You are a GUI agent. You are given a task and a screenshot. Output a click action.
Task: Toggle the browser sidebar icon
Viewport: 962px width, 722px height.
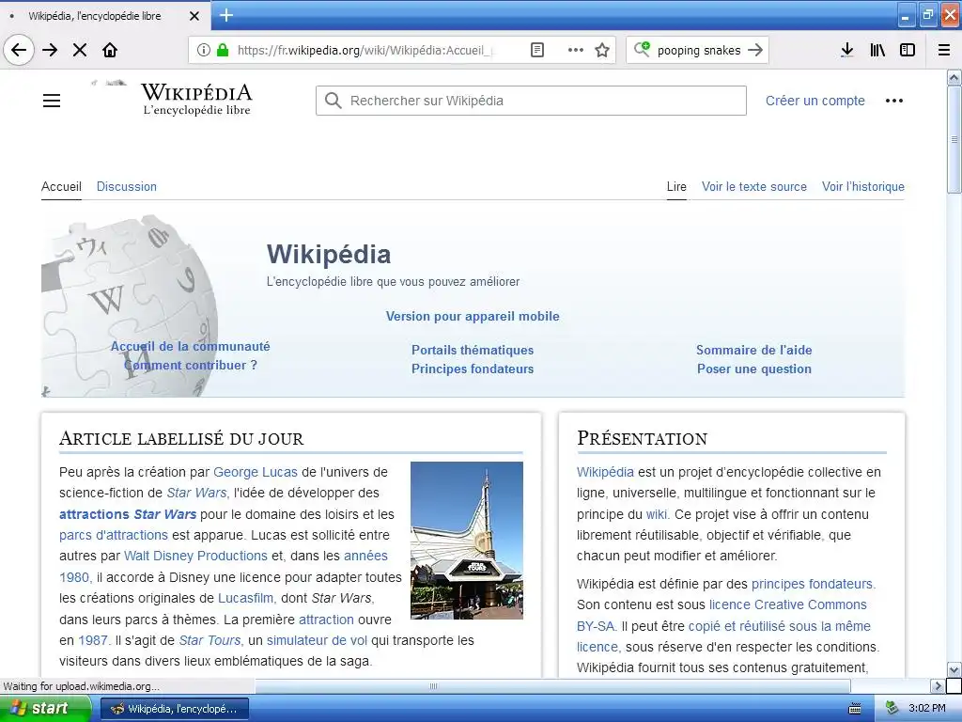click(908, 50)
